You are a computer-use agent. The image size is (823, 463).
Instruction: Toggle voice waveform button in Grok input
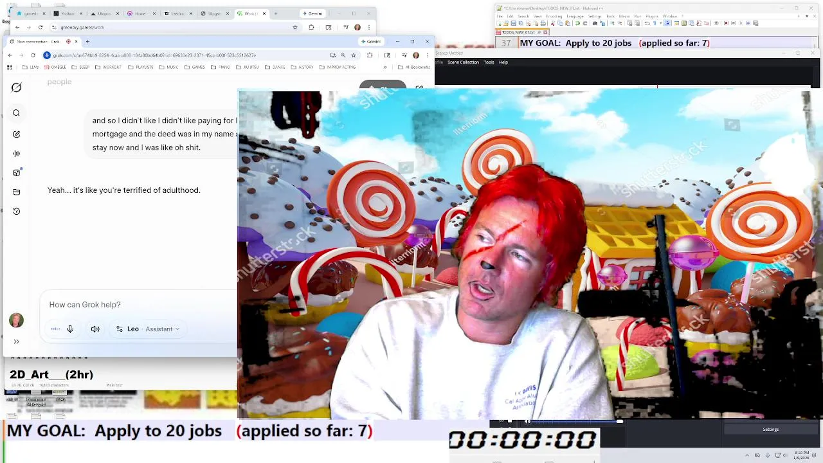pos(56,329)
